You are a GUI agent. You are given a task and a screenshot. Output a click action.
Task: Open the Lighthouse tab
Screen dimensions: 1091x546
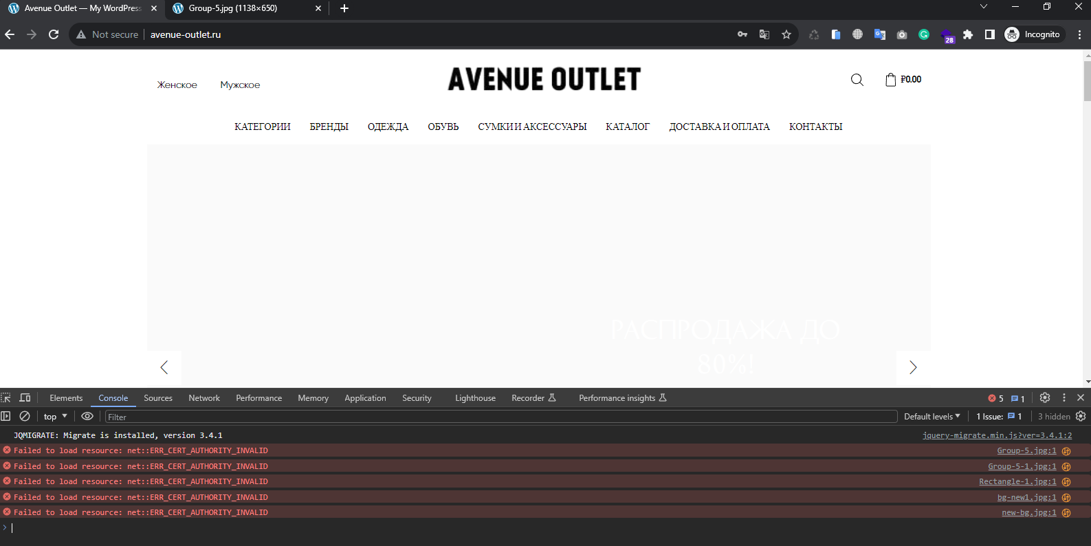475,398
